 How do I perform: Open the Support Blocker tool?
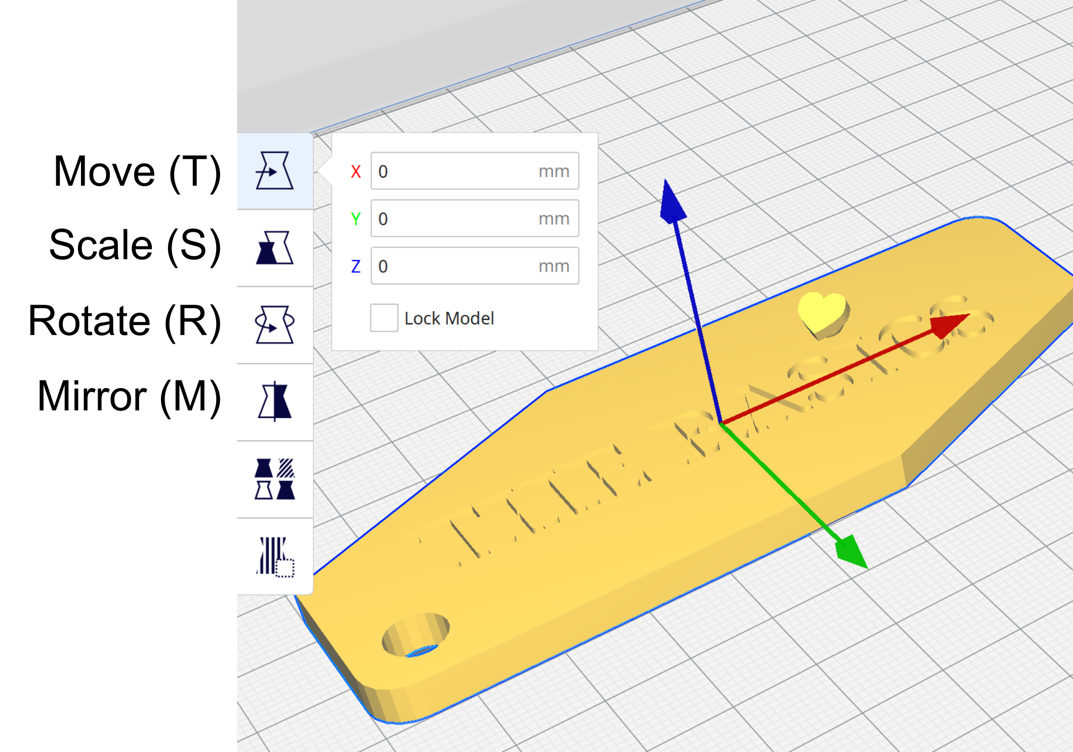(275, 556)
